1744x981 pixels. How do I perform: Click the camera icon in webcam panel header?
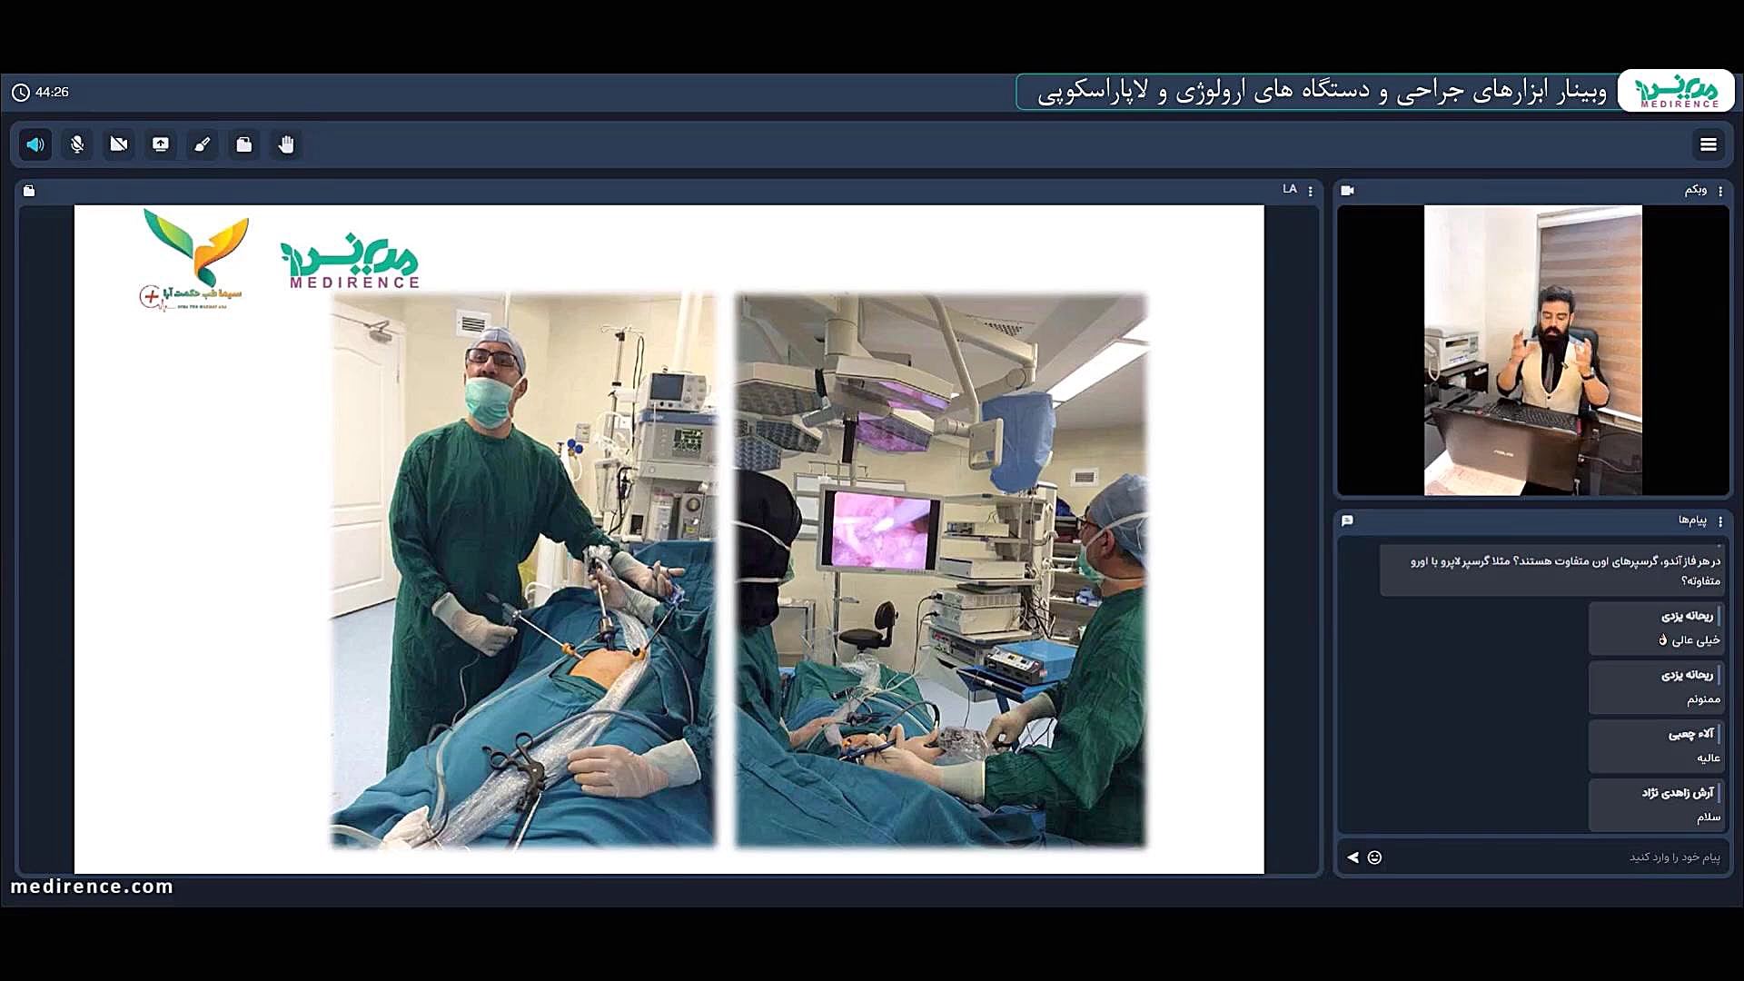pos(1348,191)
